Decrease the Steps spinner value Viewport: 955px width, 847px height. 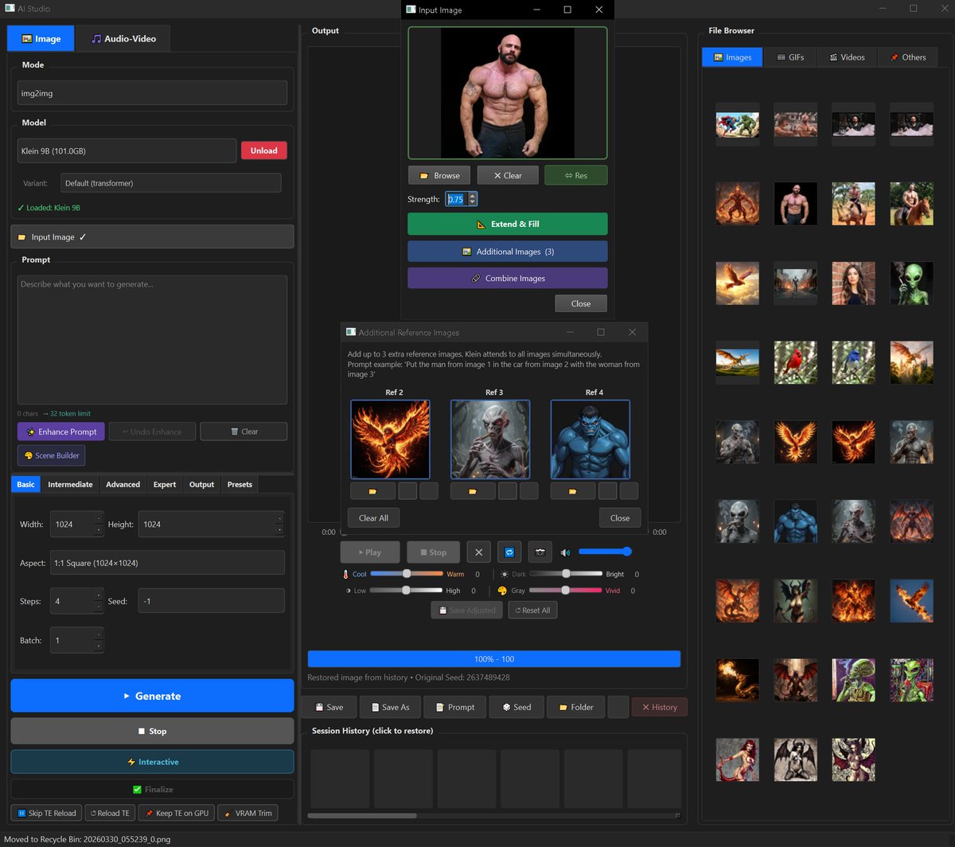(98, 607)
